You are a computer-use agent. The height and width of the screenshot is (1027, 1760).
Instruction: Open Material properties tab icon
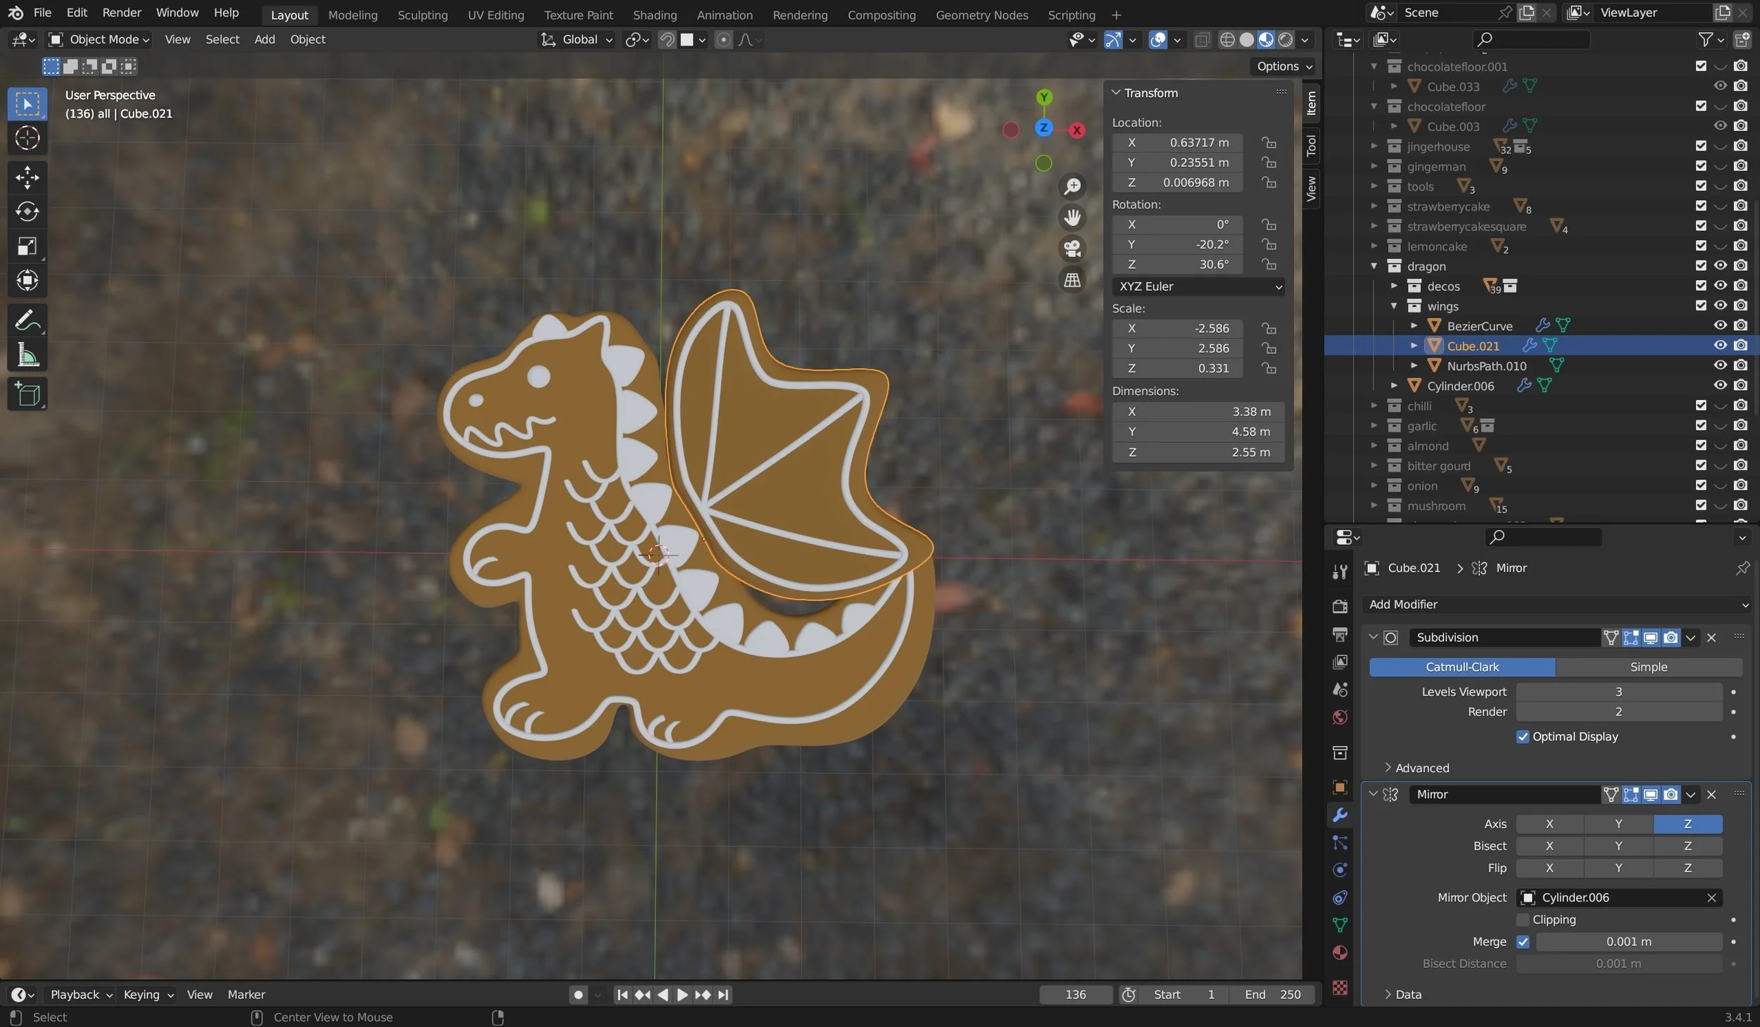click(1340, 952)
